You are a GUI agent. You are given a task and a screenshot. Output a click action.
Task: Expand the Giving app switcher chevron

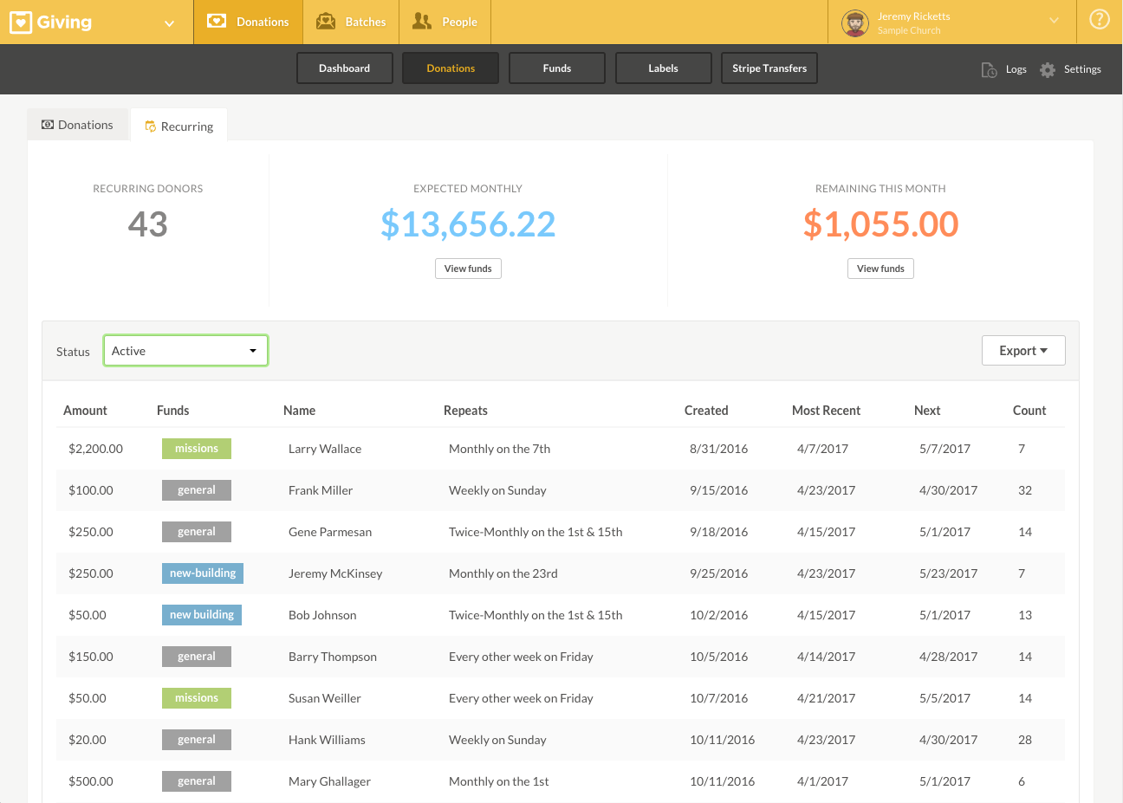coord(170,23)
